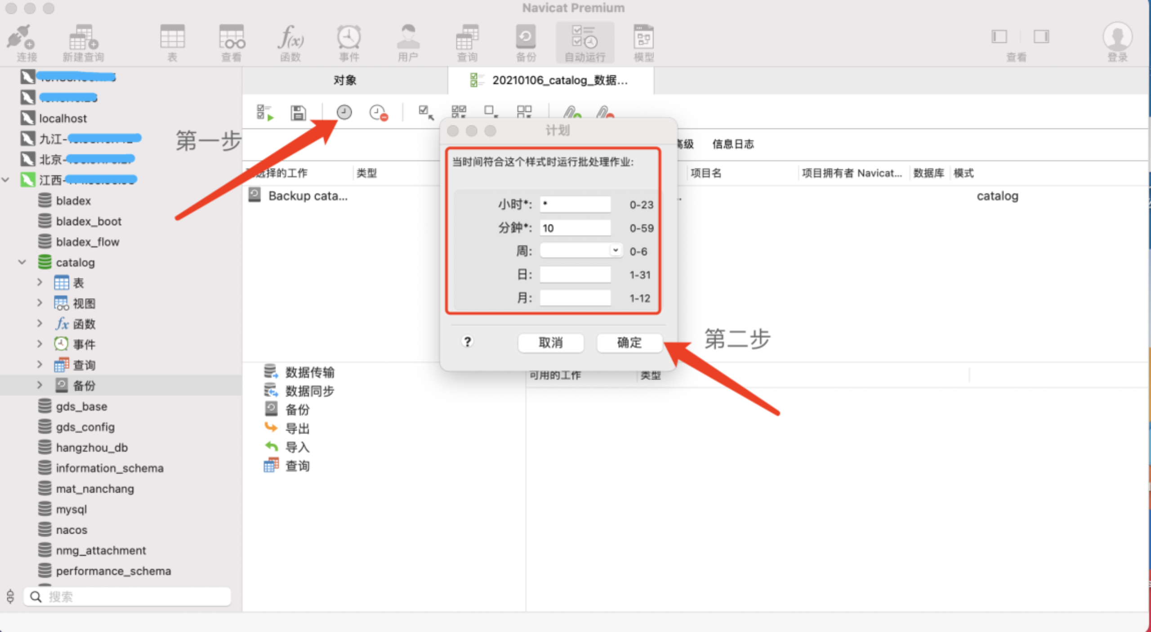1151x632 pixels.
Task: Collapse the catalog database tree node
Action: click(22, 262)
